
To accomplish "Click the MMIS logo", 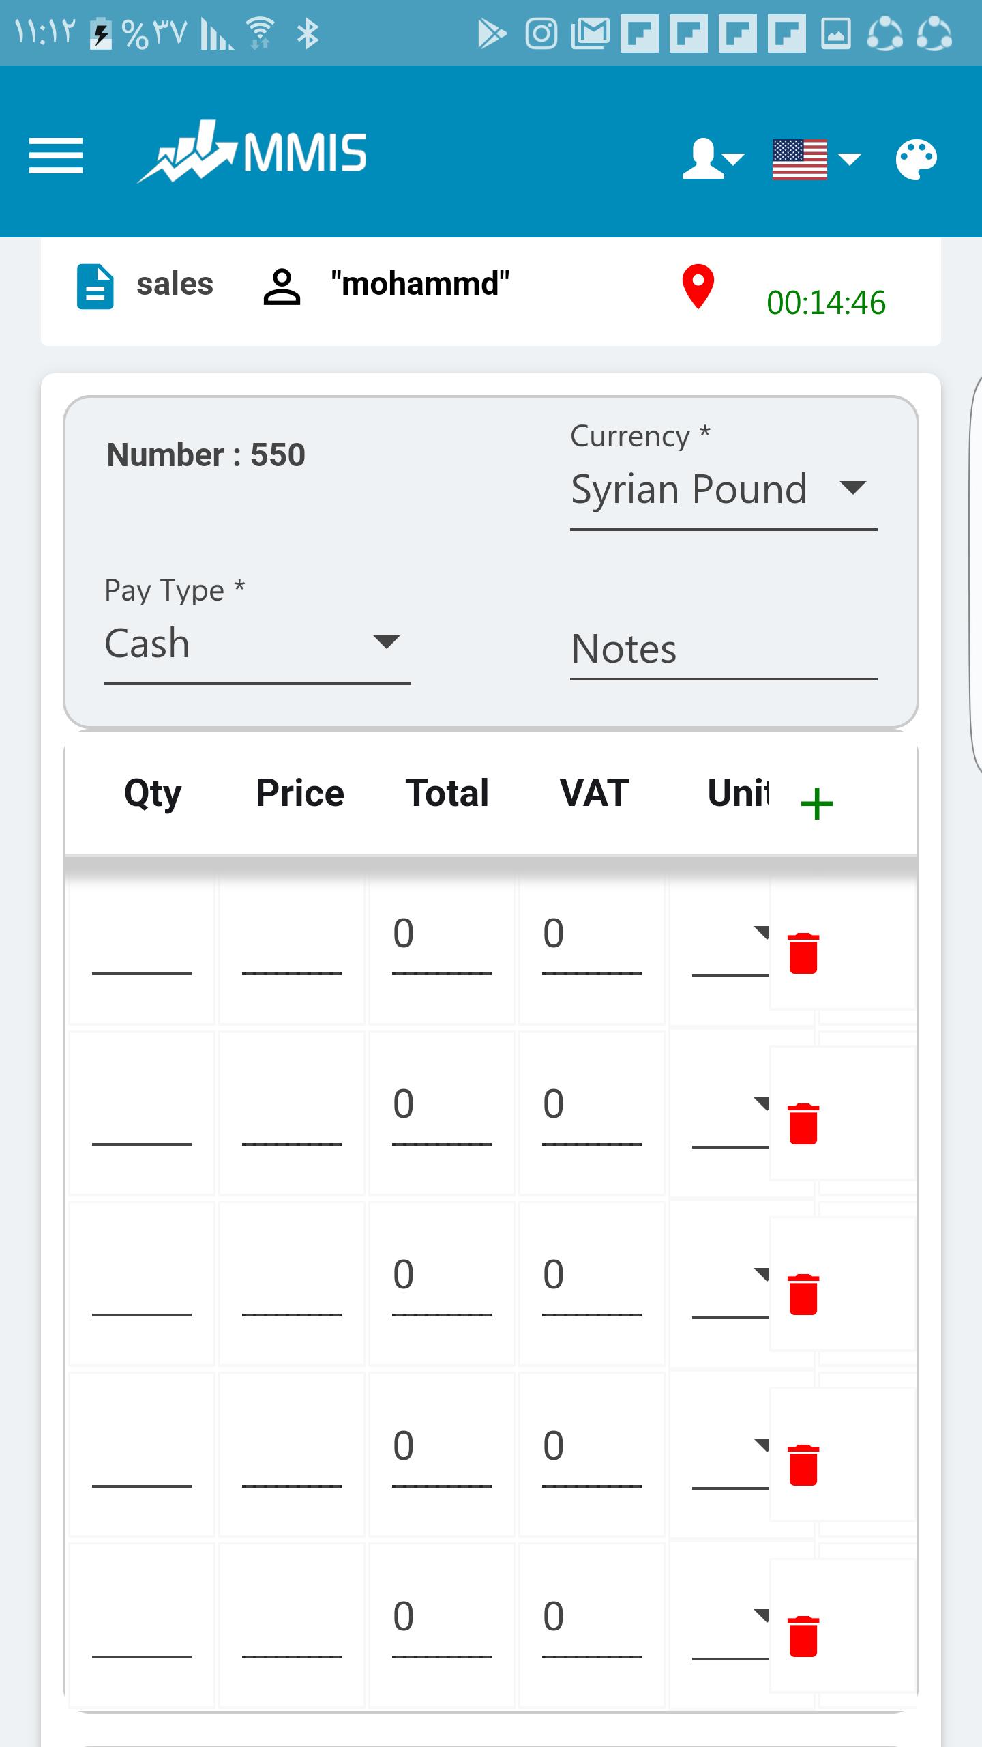I will 252,152.
